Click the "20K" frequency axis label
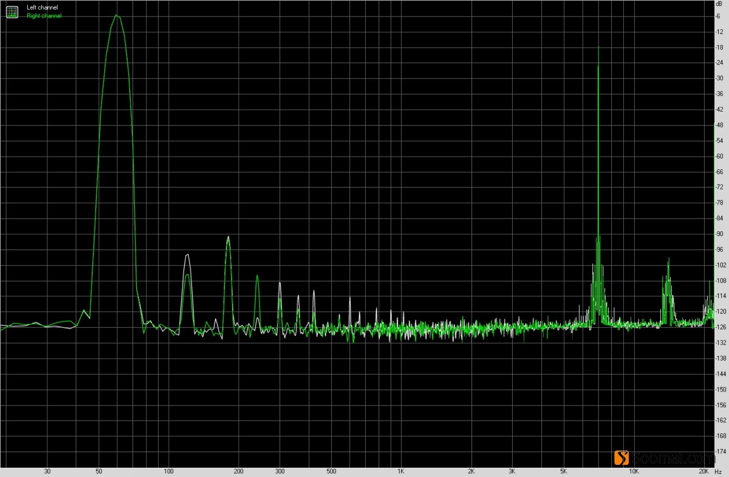The height and width of the screenshot is (477, 729). click(x=703, y=472)
